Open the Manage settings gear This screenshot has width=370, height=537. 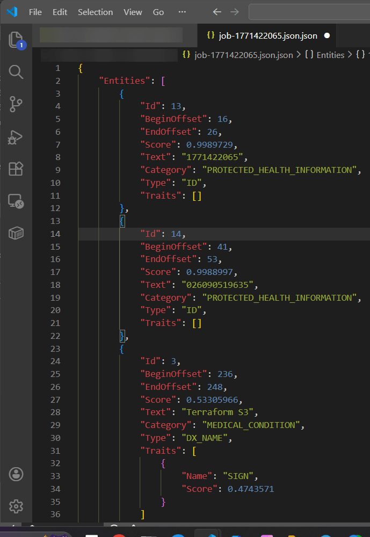[16, 506]
